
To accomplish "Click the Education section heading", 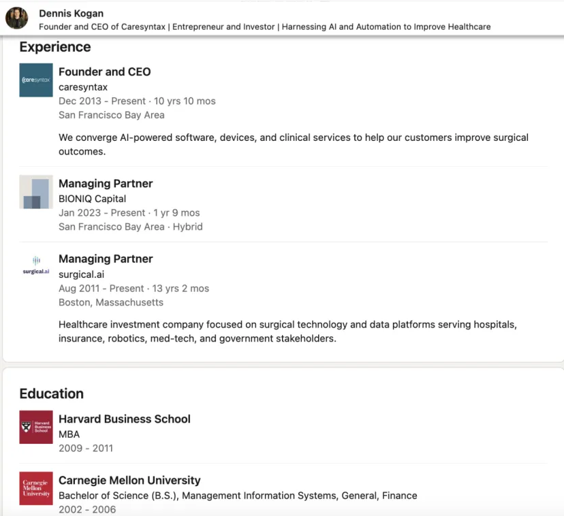I will pyautogui.click(x=52, y=393).
